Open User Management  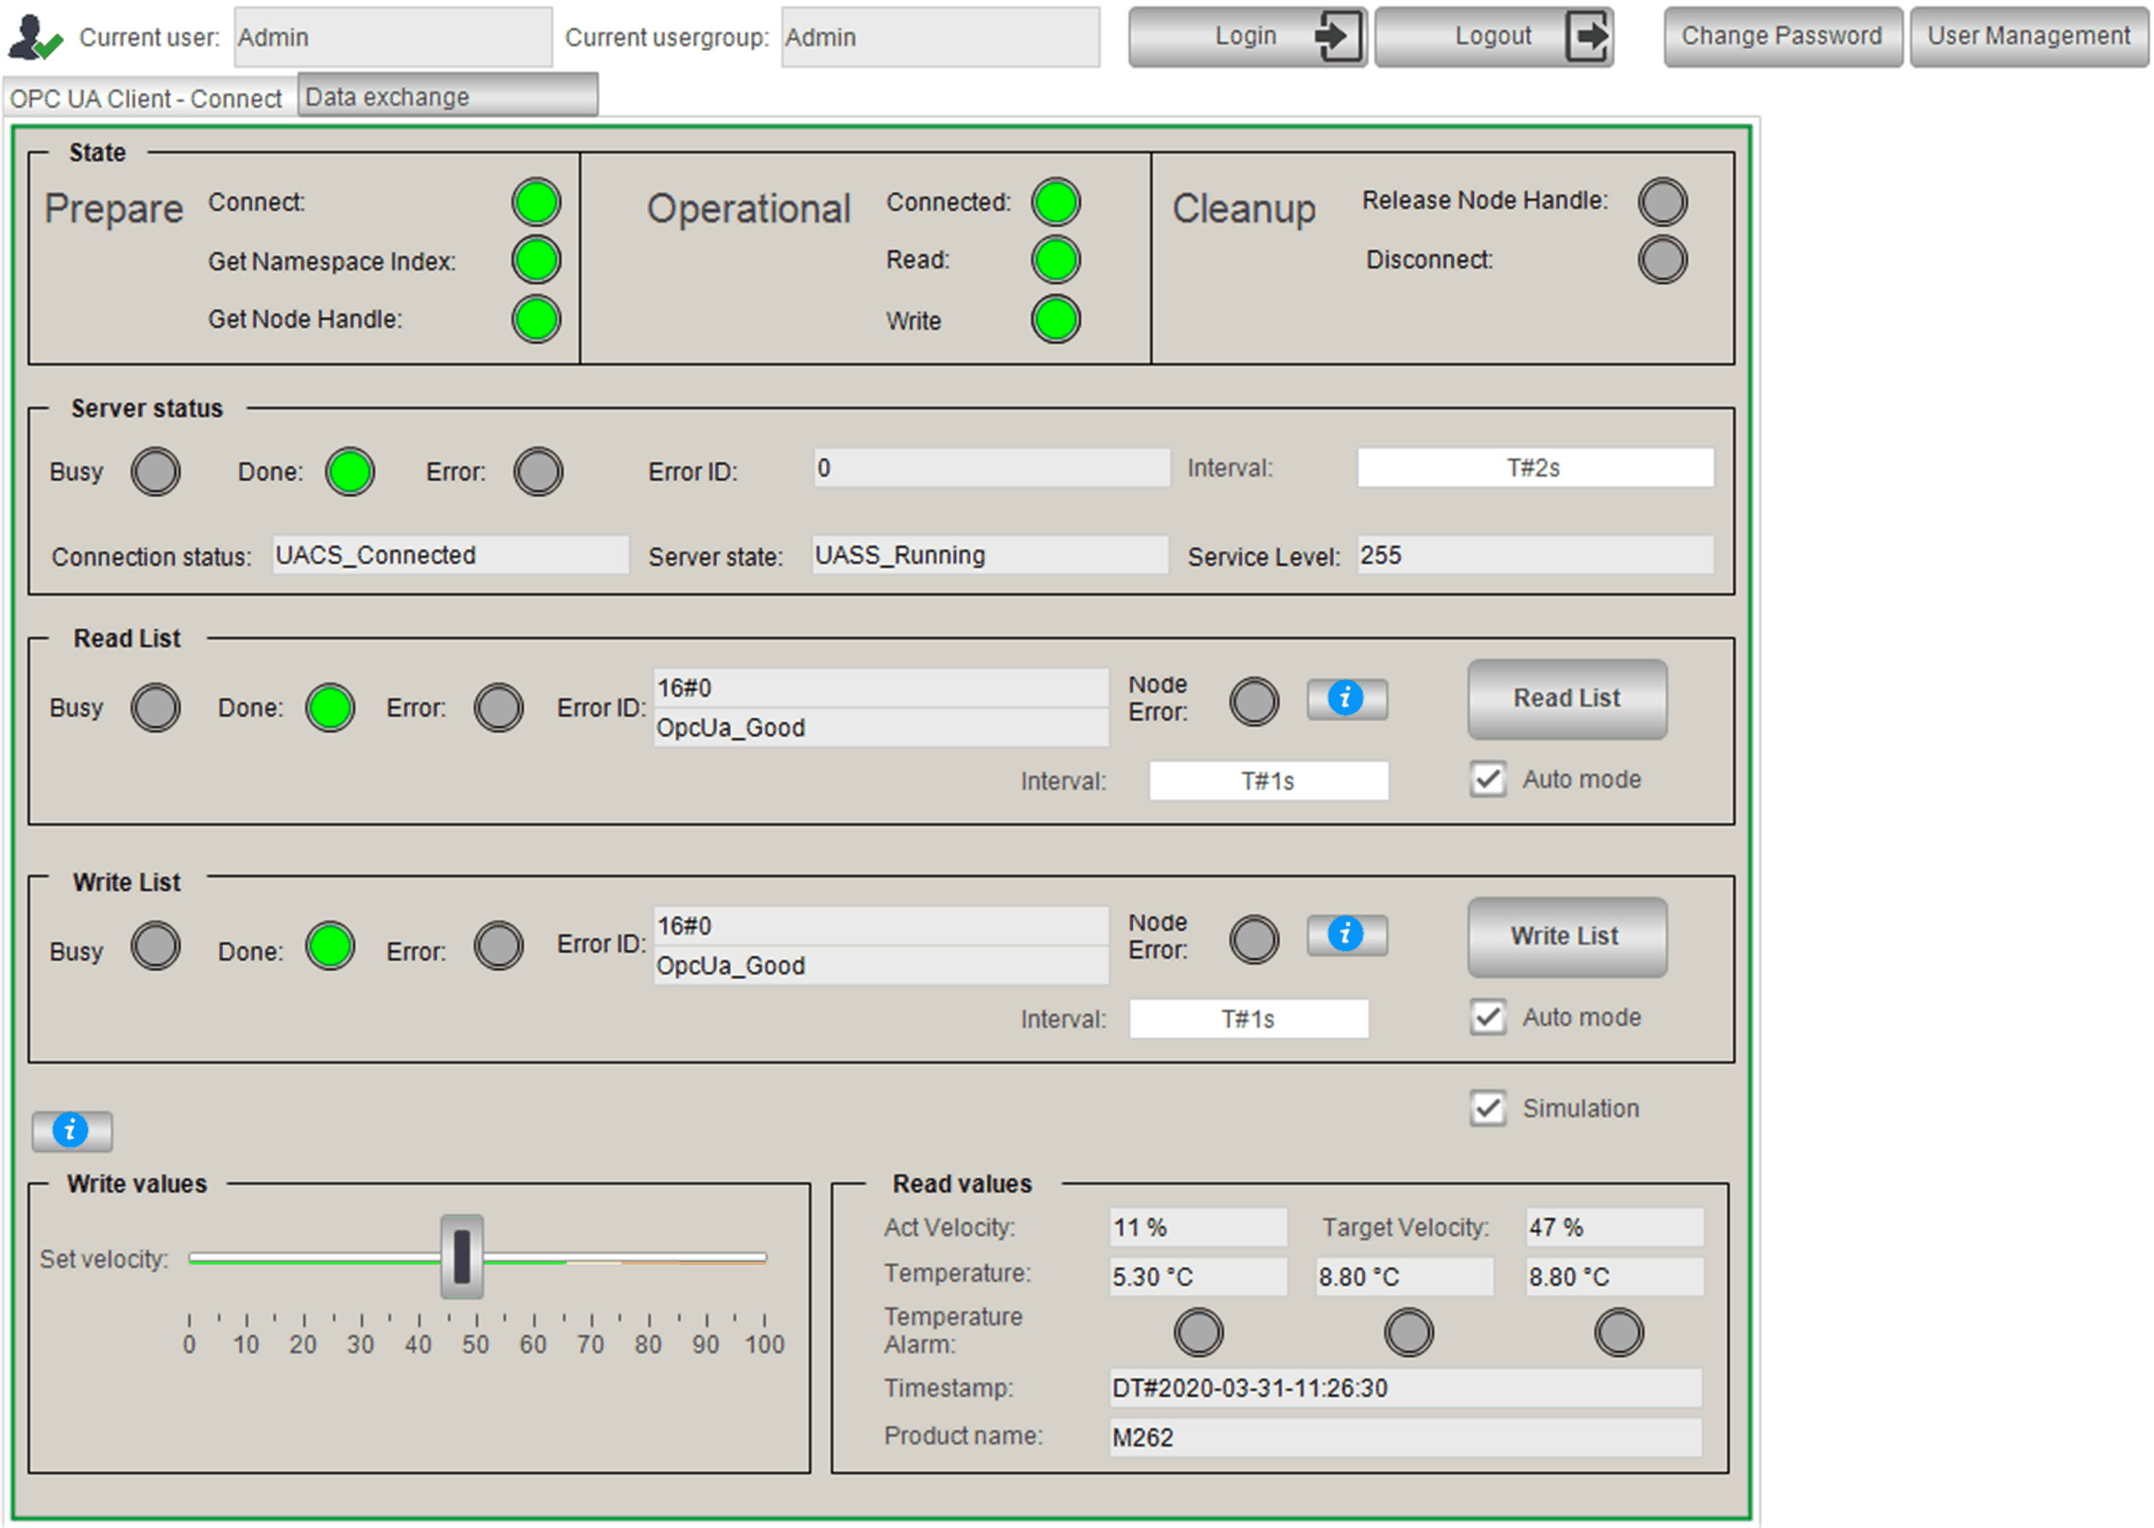pyautogui.click(x=2028, y=36)
